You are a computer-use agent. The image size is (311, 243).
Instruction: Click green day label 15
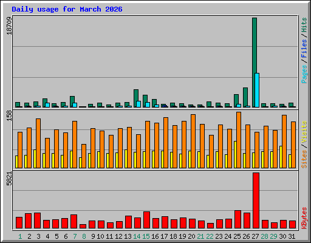pyautogui.click(x=146, y=236)
